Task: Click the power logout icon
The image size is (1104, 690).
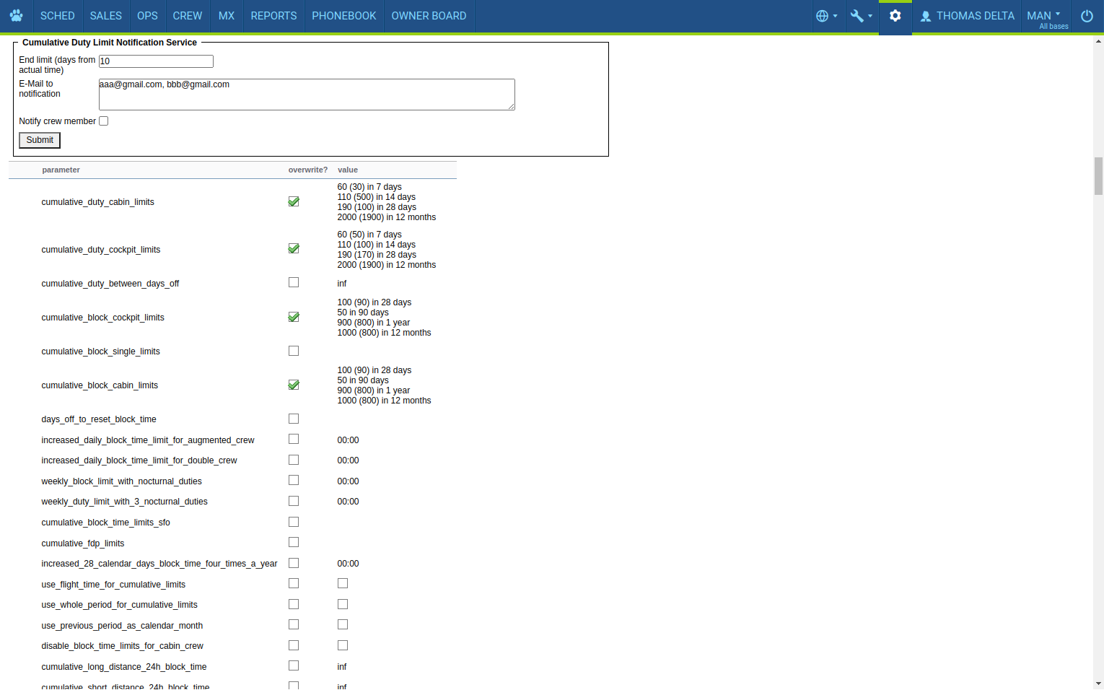Action: pos(1087,16)
